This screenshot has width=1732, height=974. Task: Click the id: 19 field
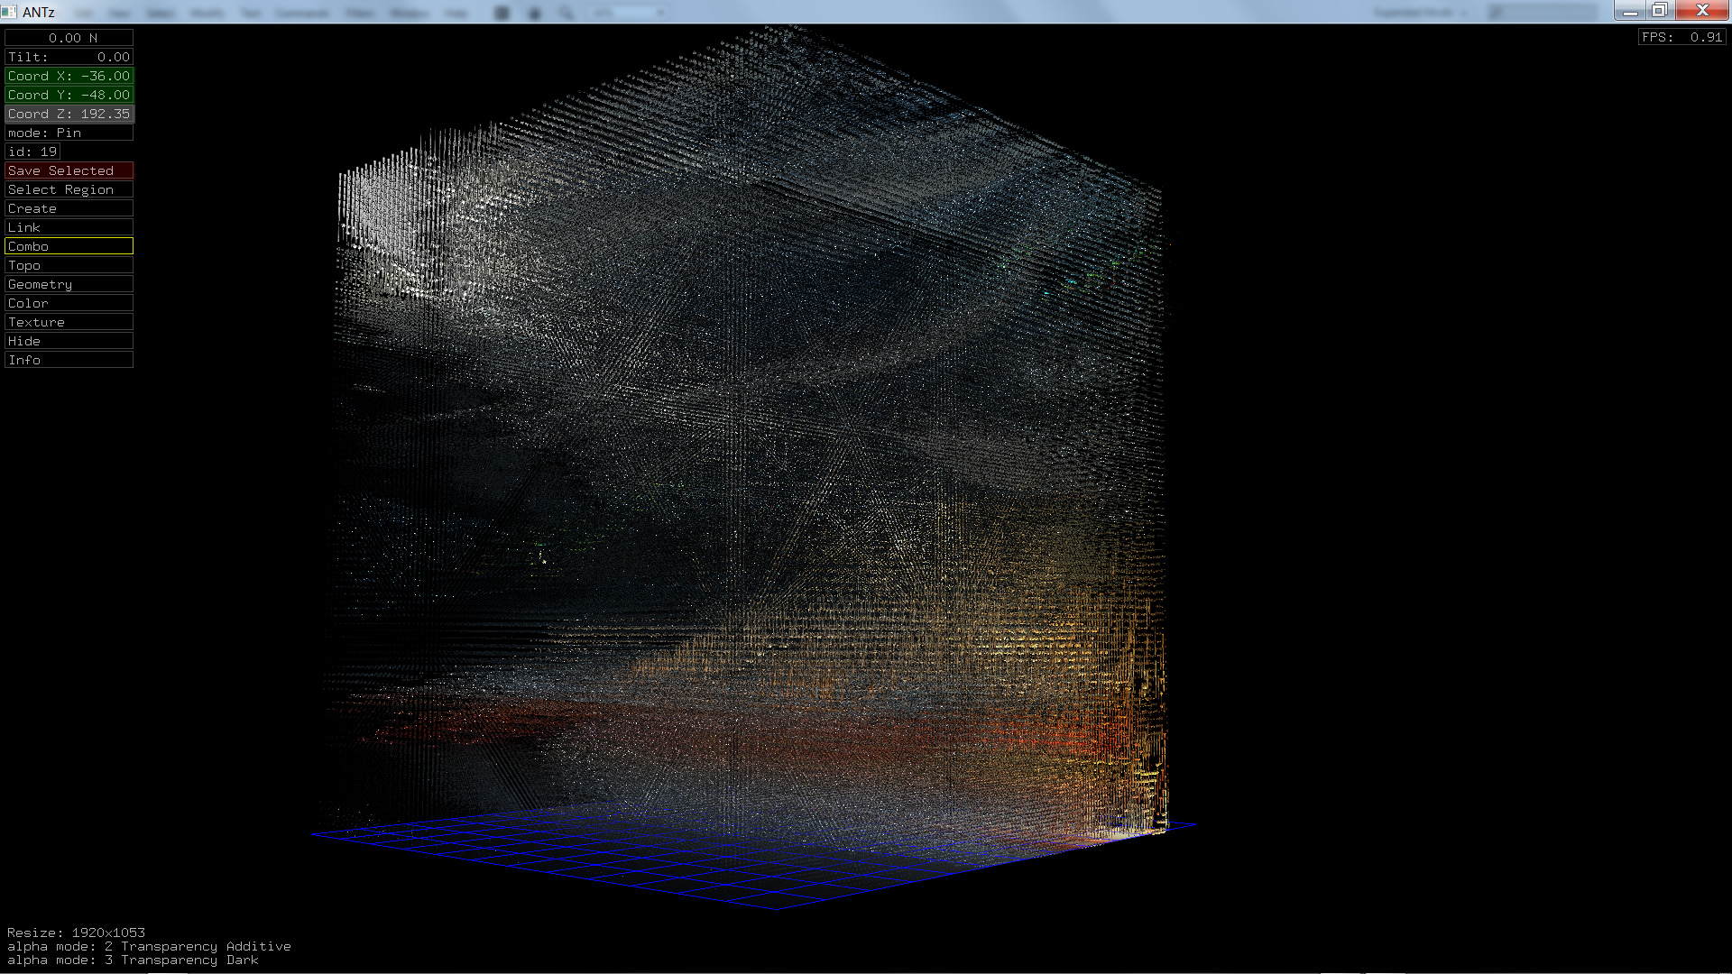pyautogui.click(x=32, y=152)
